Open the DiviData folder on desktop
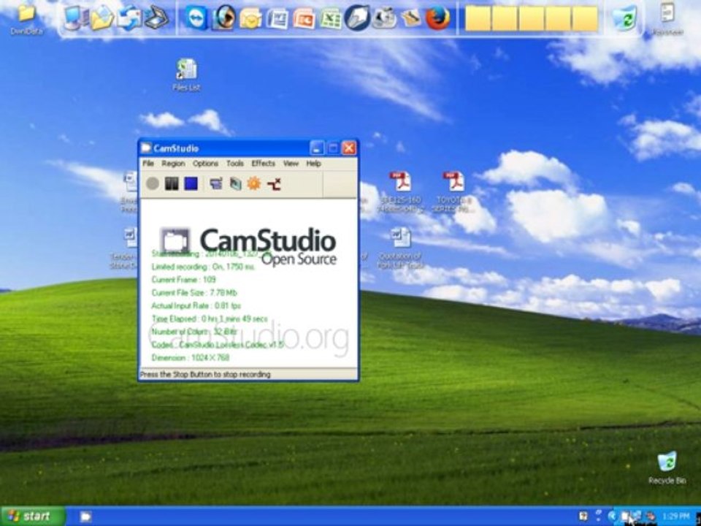 [26, 18]
